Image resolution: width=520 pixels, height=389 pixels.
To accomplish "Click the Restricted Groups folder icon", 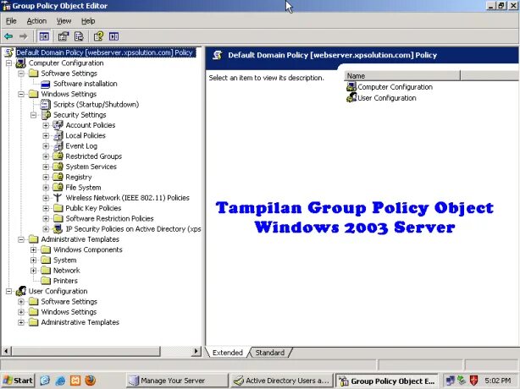I will coord(58,156).
